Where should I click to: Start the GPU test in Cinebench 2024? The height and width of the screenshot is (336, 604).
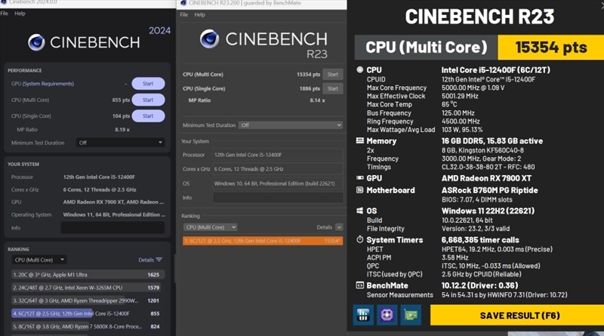click(x=148, y=84)
